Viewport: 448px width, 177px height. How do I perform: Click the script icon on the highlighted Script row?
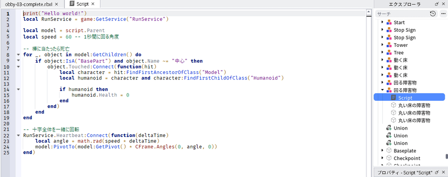click(x=394, y=97)
